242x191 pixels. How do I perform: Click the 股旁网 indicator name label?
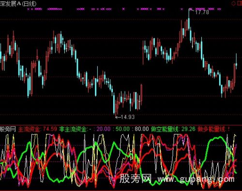pos(8,129)
